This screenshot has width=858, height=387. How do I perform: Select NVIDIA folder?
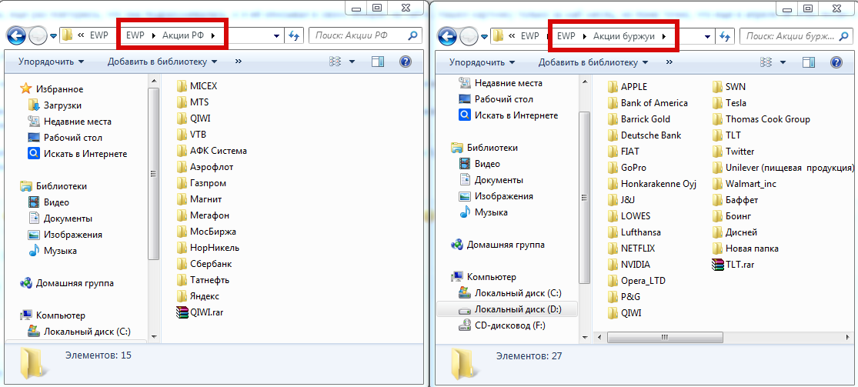[x=629, y=265]
